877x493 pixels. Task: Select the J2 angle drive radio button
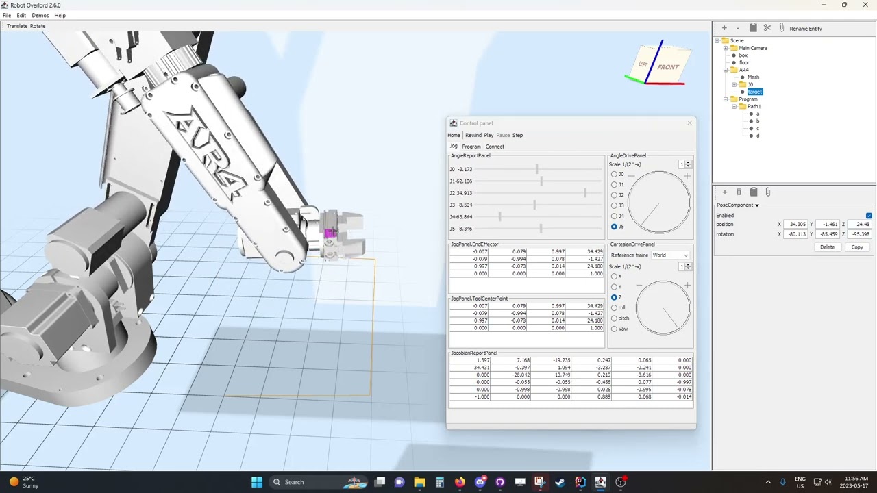(x=614, y=195)
